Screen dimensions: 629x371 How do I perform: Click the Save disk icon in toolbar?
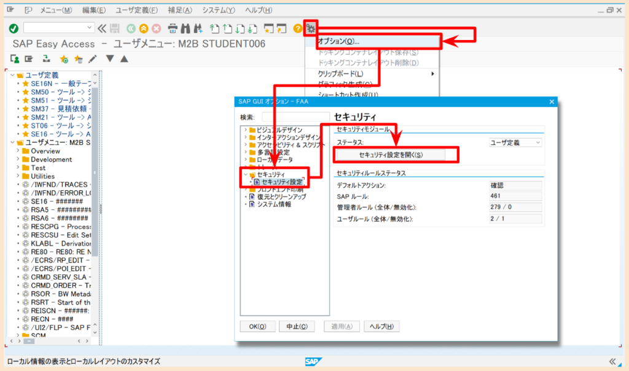tap(115, 28)
